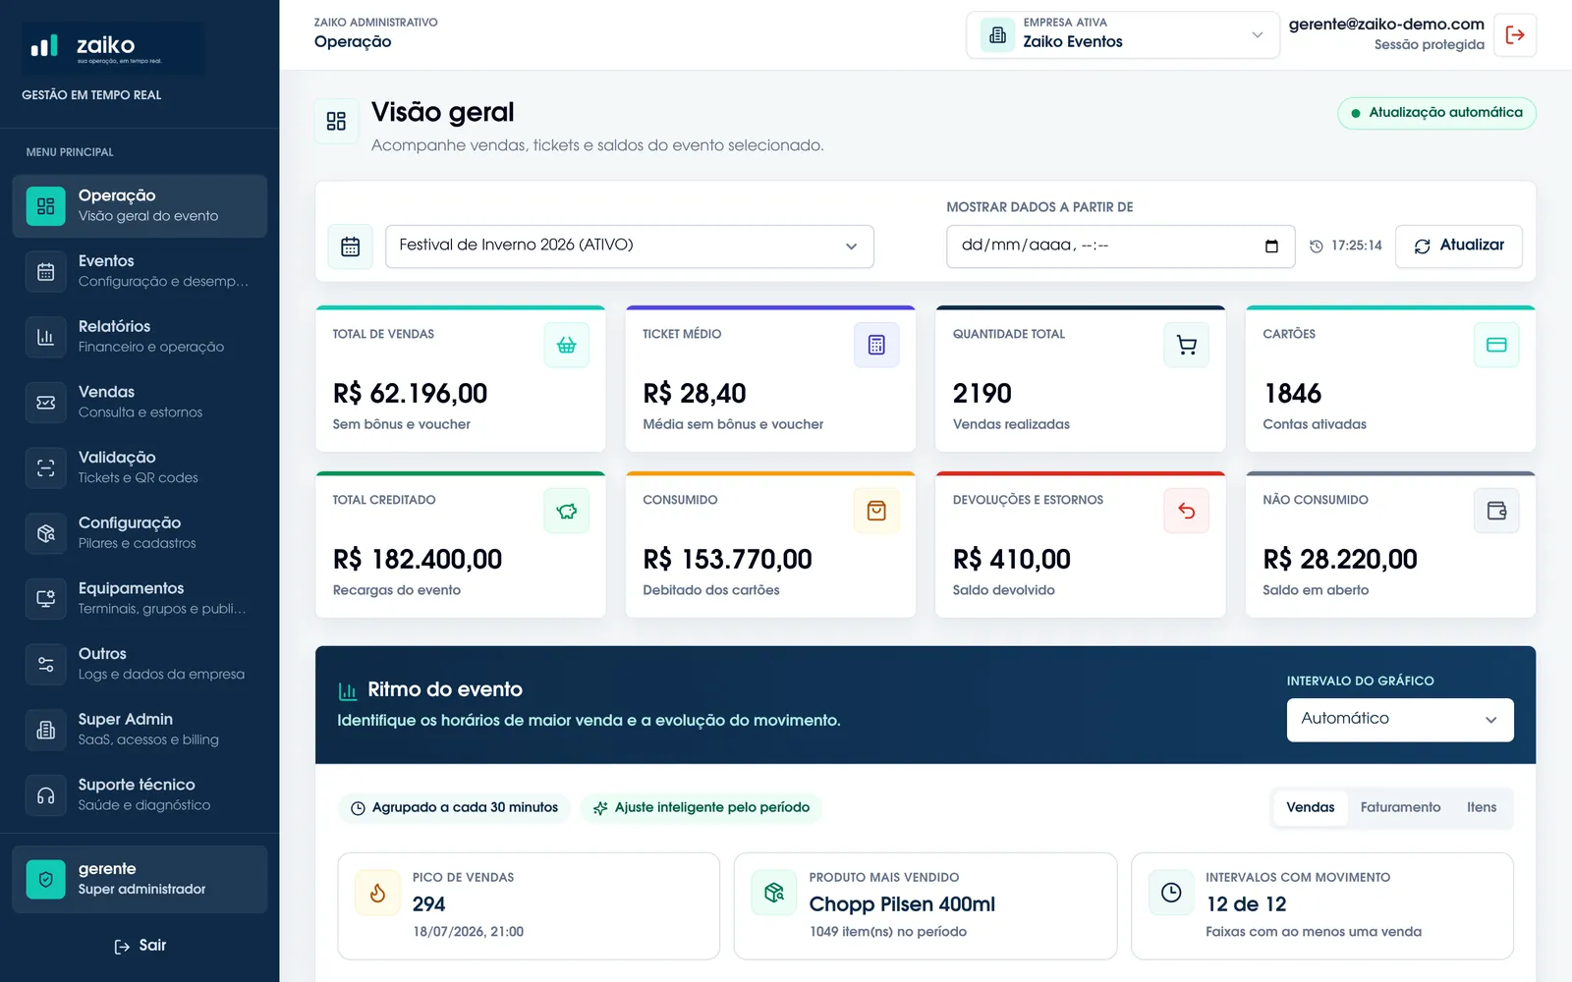This screenshot has width=1572, height=982.
Task: Click the bag icon on Consumido card
Action: [876, 511]
